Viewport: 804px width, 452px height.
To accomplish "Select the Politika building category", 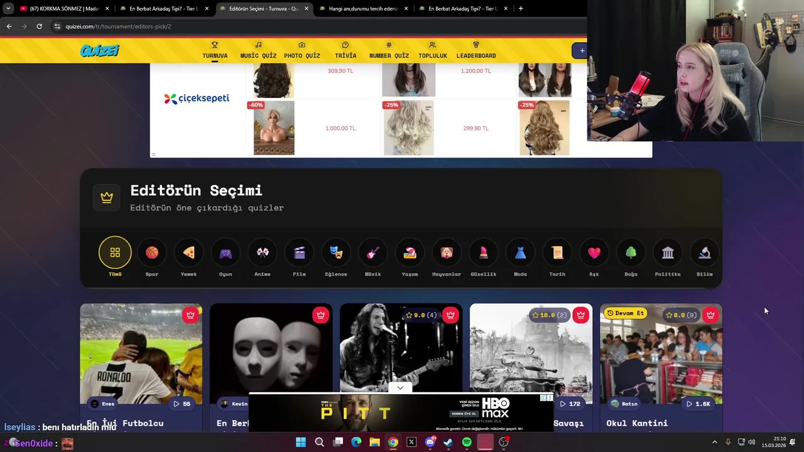I will [668, 257].
